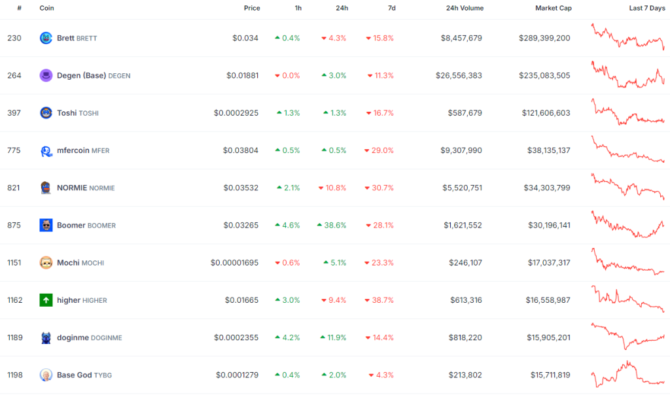Click the Brett coin logo
670x395 pixels.
(x=45, y=38)
